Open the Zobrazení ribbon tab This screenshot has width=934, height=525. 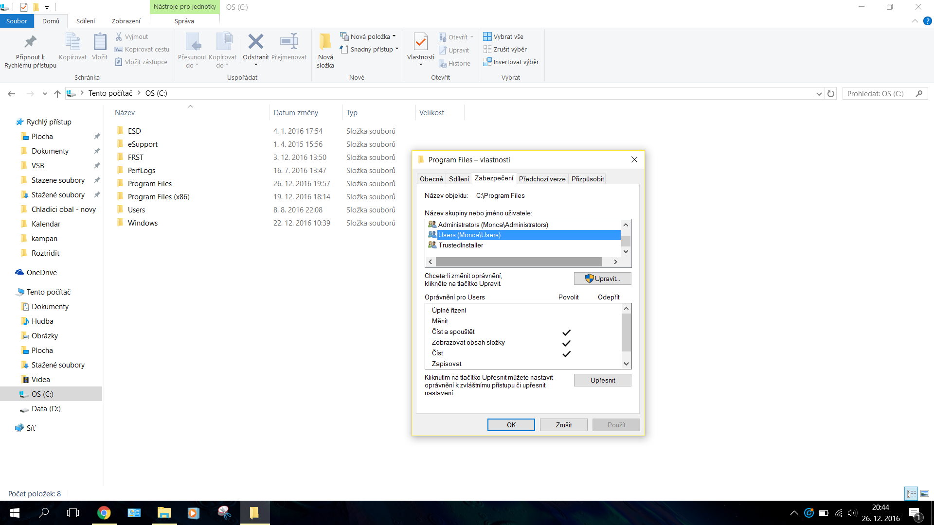(126, 21)
